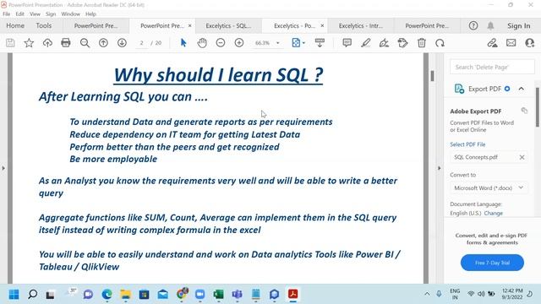Collapse the right tools pane arrow
Screen dimensions: 541x304
coord(440,168)
